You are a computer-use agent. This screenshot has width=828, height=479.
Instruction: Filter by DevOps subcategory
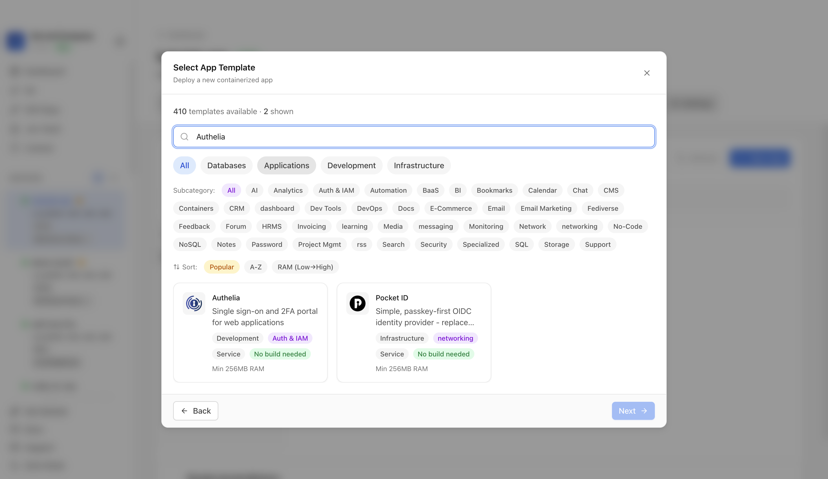pyautogui.click(x=369, y=209)
